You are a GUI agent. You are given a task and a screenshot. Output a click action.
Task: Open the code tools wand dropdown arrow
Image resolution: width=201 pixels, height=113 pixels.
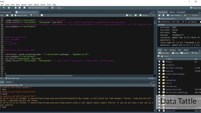[x=38, y=15]
